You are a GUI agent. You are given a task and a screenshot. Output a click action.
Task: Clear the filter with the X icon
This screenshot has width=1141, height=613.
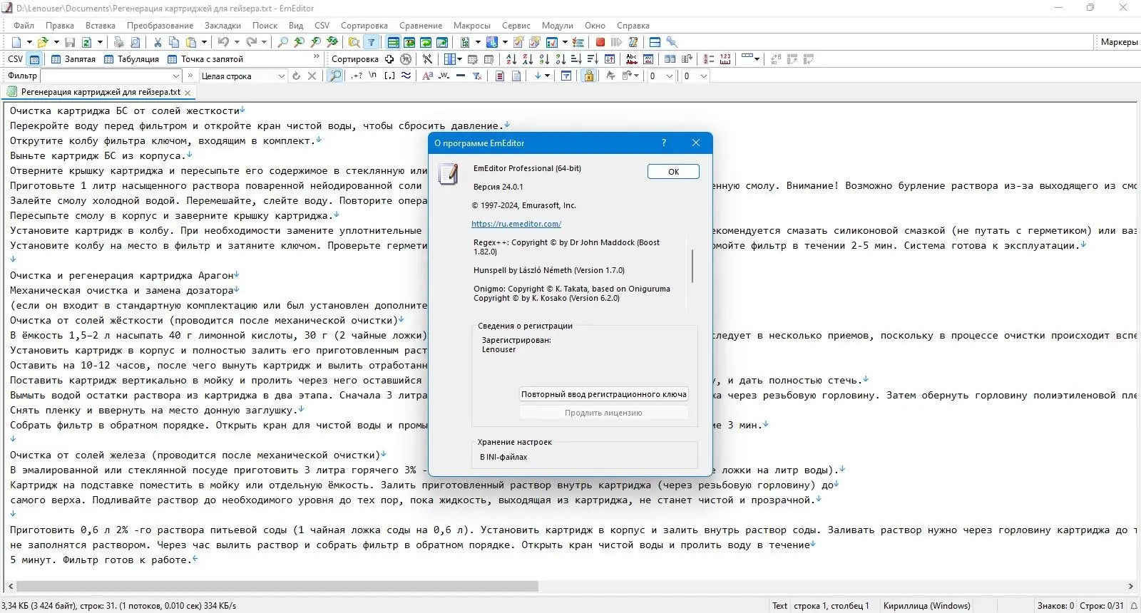tap(312, 76)
